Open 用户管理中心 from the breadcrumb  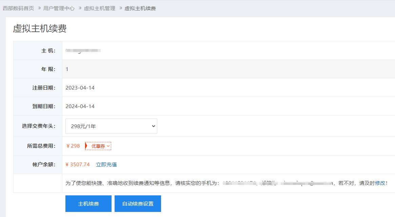59,8
